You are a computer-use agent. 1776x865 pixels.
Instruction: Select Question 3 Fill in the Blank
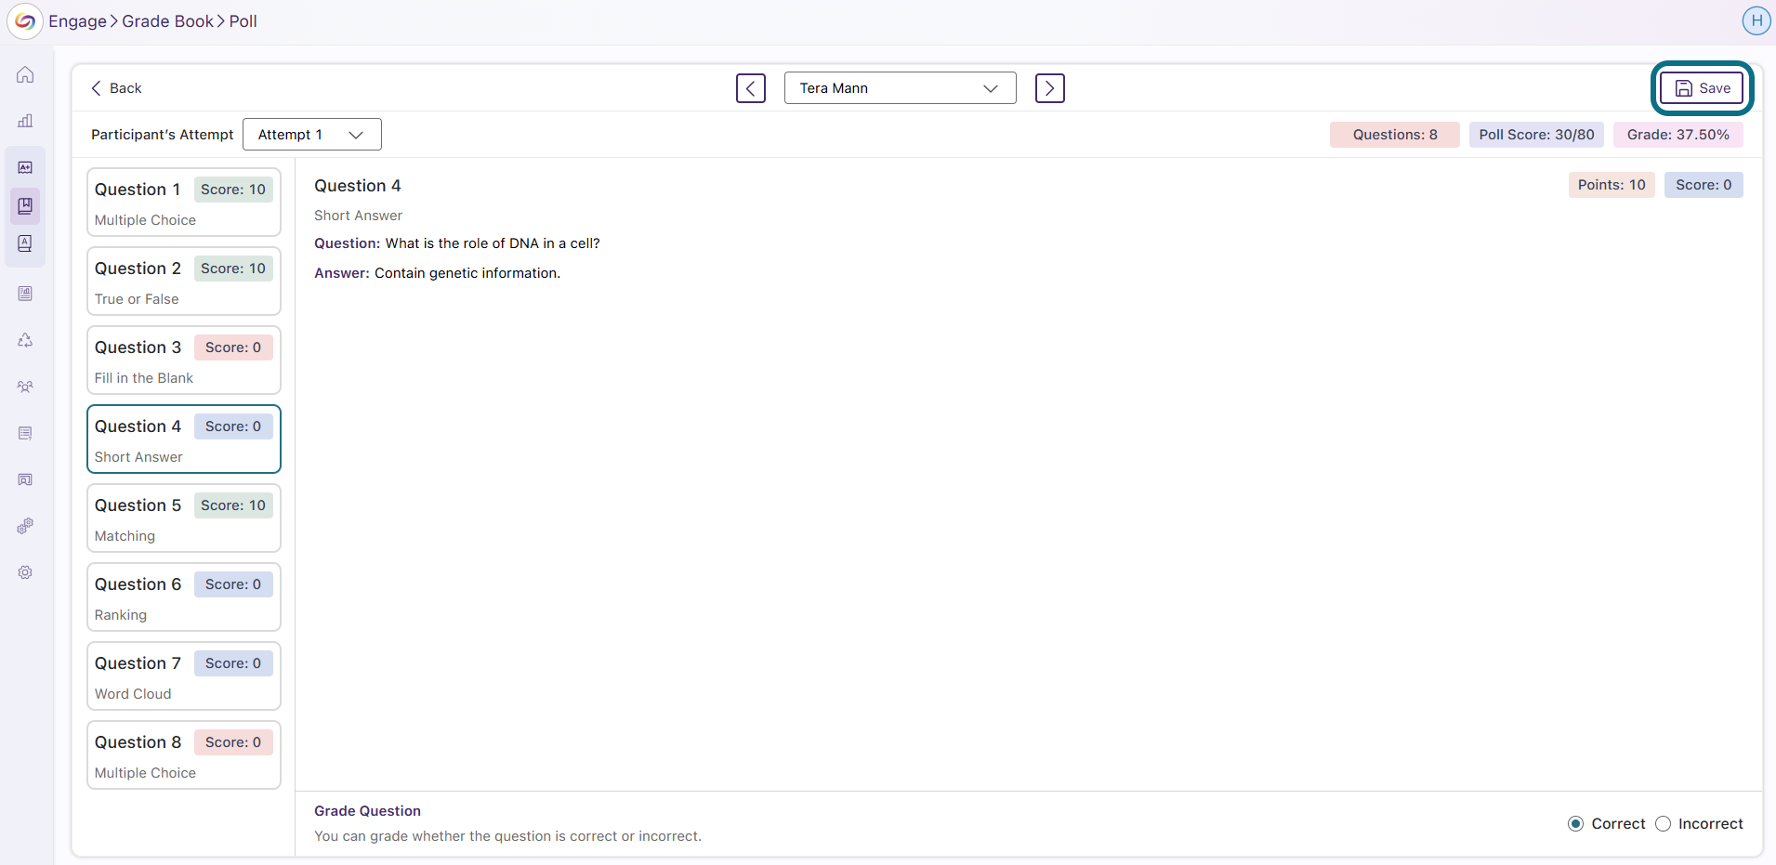(x=184, y=360)
